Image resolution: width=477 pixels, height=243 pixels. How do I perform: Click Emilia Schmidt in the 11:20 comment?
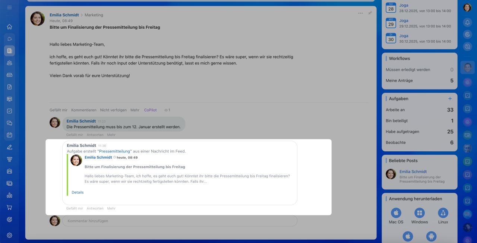pos(81,121)
